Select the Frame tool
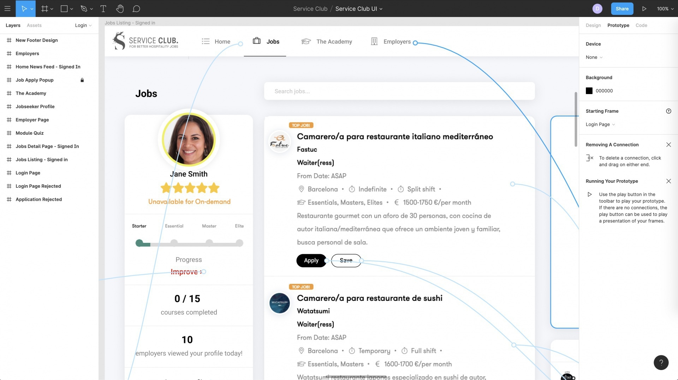The image size is (678, 380). pos(45,8)
